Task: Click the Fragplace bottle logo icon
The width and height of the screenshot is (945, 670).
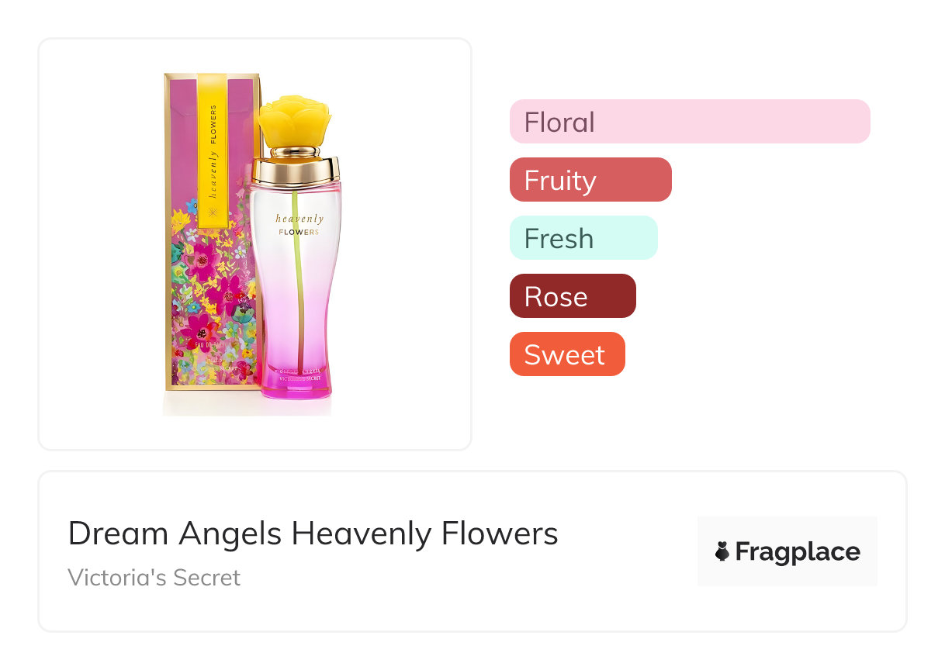Action: [x=722, y=551]
